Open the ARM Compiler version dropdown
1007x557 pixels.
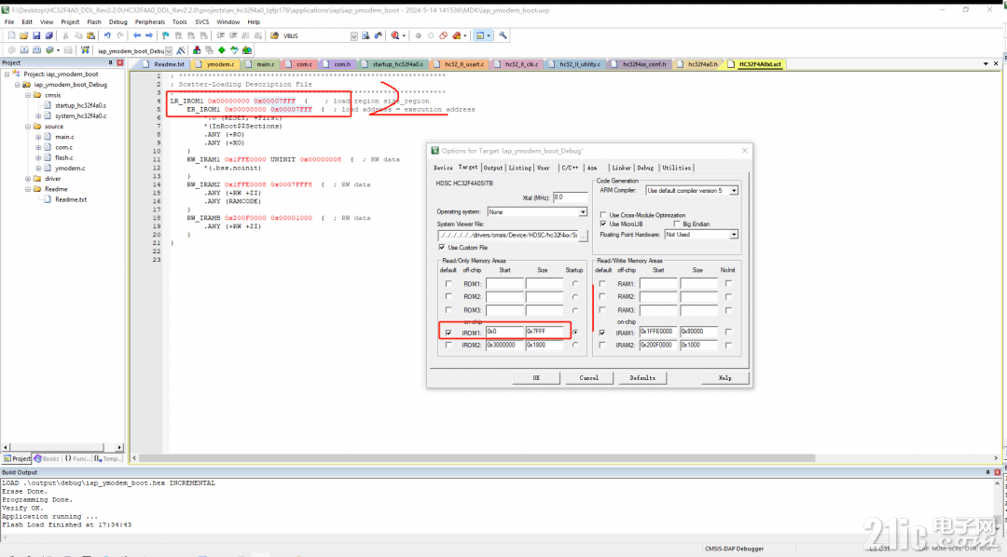pyautogui.click(x=734, y=191)
